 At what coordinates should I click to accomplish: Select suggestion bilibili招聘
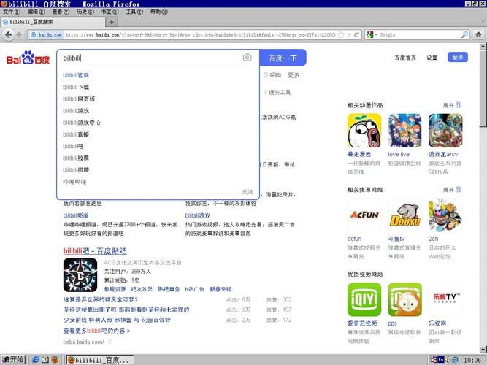(76, 169)
